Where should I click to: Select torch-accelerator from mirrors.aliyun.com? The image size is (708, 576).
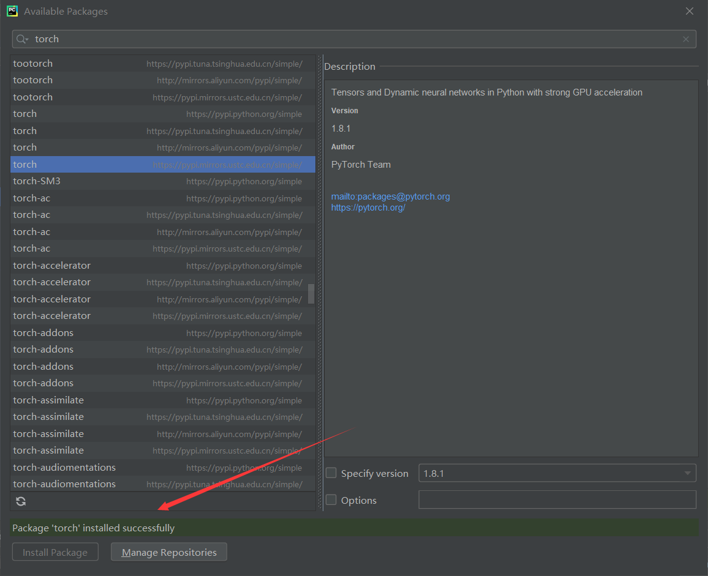[x=162, y=299]
